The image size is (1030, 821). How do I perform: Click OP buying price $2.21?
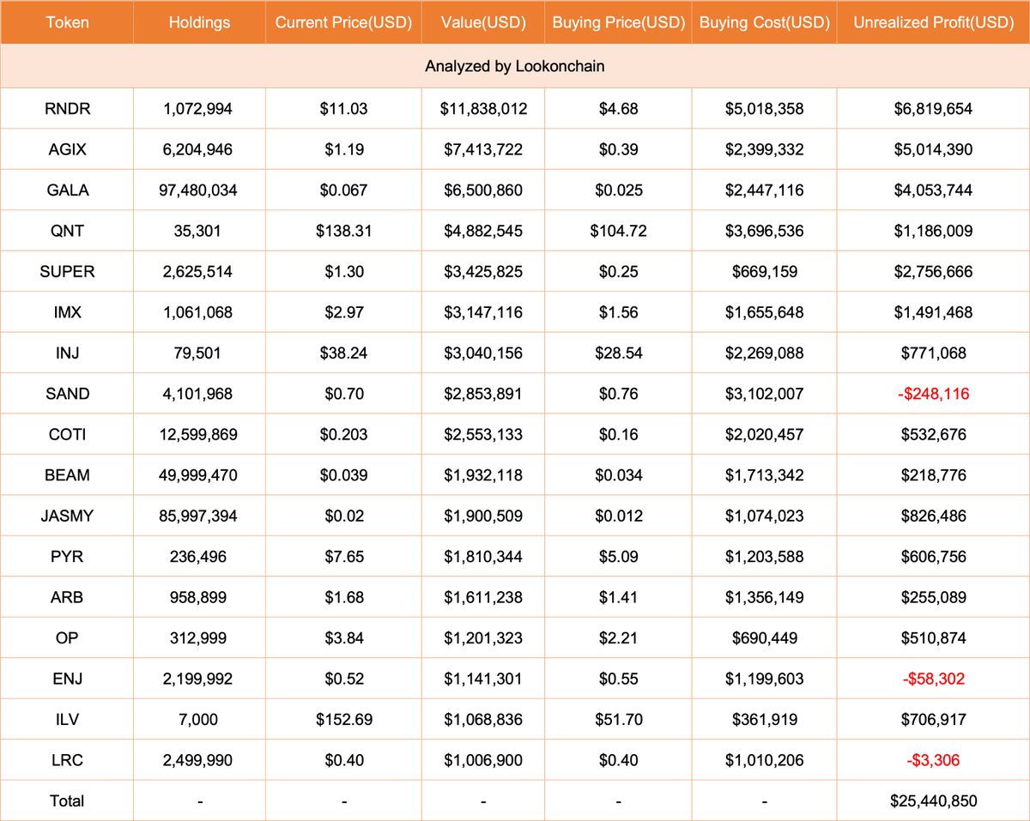[619, 638]
